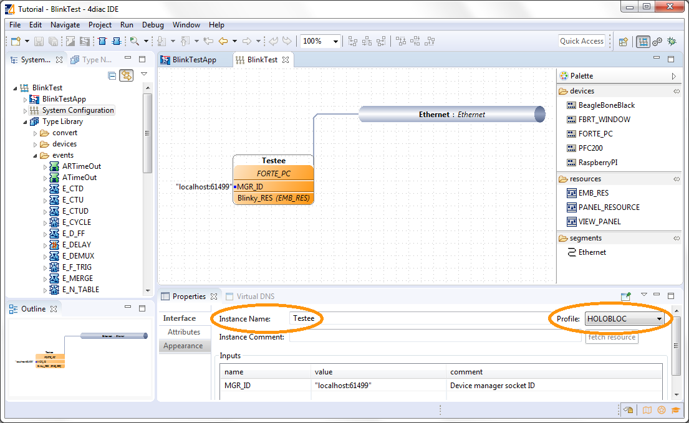This screenshot has width=689, height=423.
Task: Open the Debug menu
Action: click(x=153, y=25)
